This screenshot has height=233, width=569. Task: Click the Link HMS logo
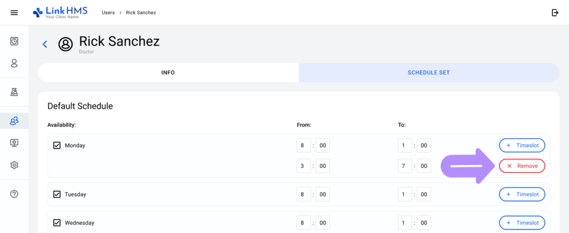click(60, 12)
